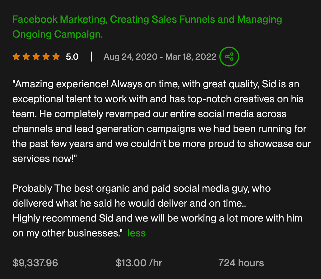Click the second orange rating star
Image resolution: width=321 pixels, height=279 pixels.
click(26, 57)
